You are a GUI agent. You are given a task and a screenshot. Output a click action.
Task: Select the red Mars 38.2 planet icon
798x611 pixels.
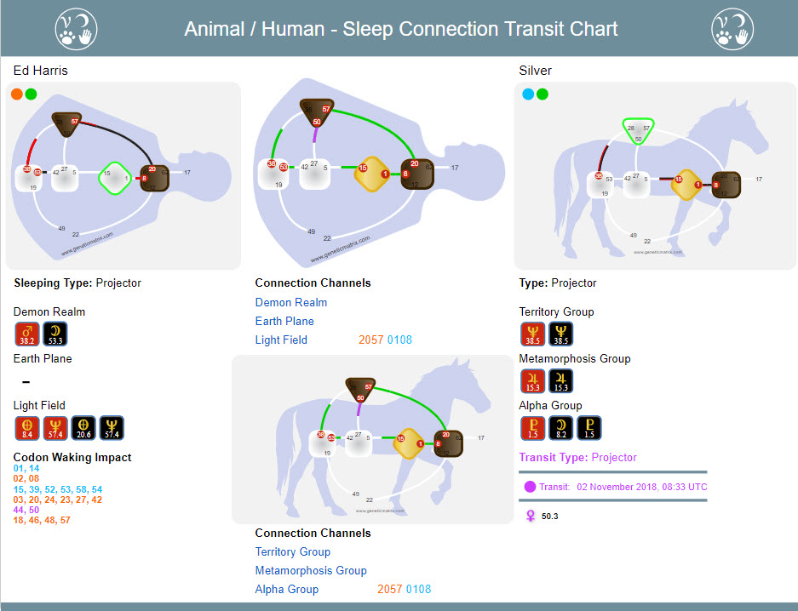click(27, 334)
